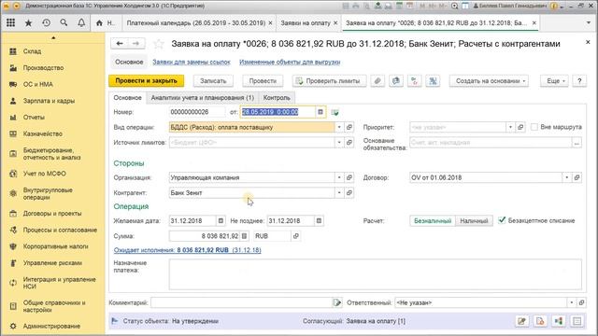Screen dimensions: 598x336
Task: Open Договоры и проекты section
Action: (x=52, y=214)
